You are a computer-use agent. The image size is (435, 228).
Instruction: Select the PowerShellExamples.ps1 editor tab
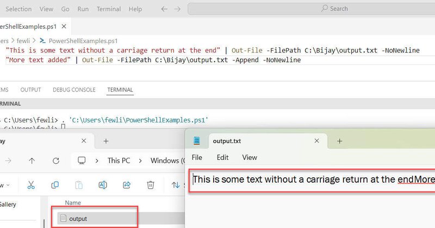click(28, 26)
